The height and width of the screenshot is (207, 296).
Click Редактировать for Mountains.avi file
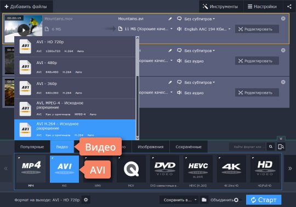(x=257, y=29)
